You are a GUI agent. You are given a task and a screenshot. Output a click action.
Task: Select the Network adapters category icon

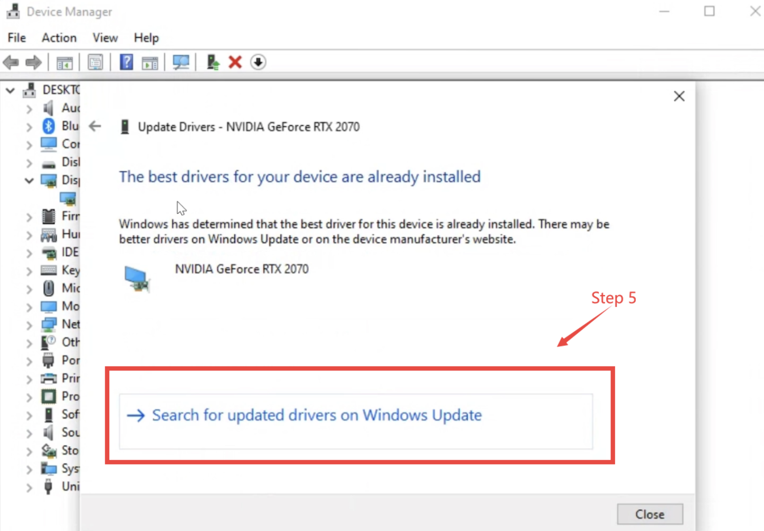click(49, 324)
